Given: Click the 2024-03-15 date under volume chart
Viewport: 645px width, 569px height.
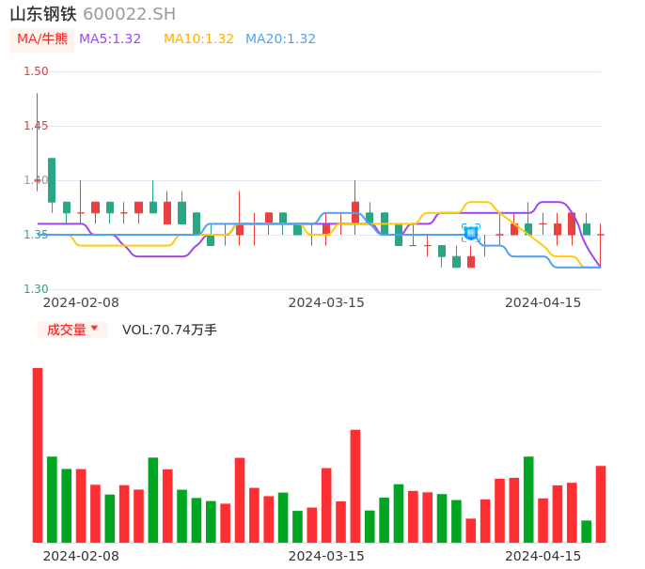Looking at the screenshot, I should (x=326, y=556).
